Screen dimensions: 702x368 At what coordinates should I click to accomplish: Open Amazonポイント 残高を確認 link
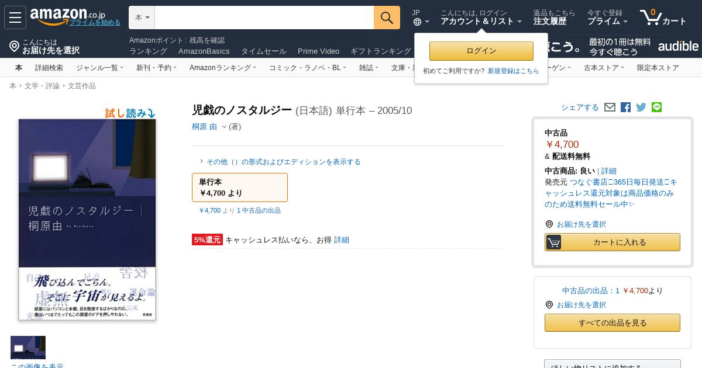pos(177,40)
